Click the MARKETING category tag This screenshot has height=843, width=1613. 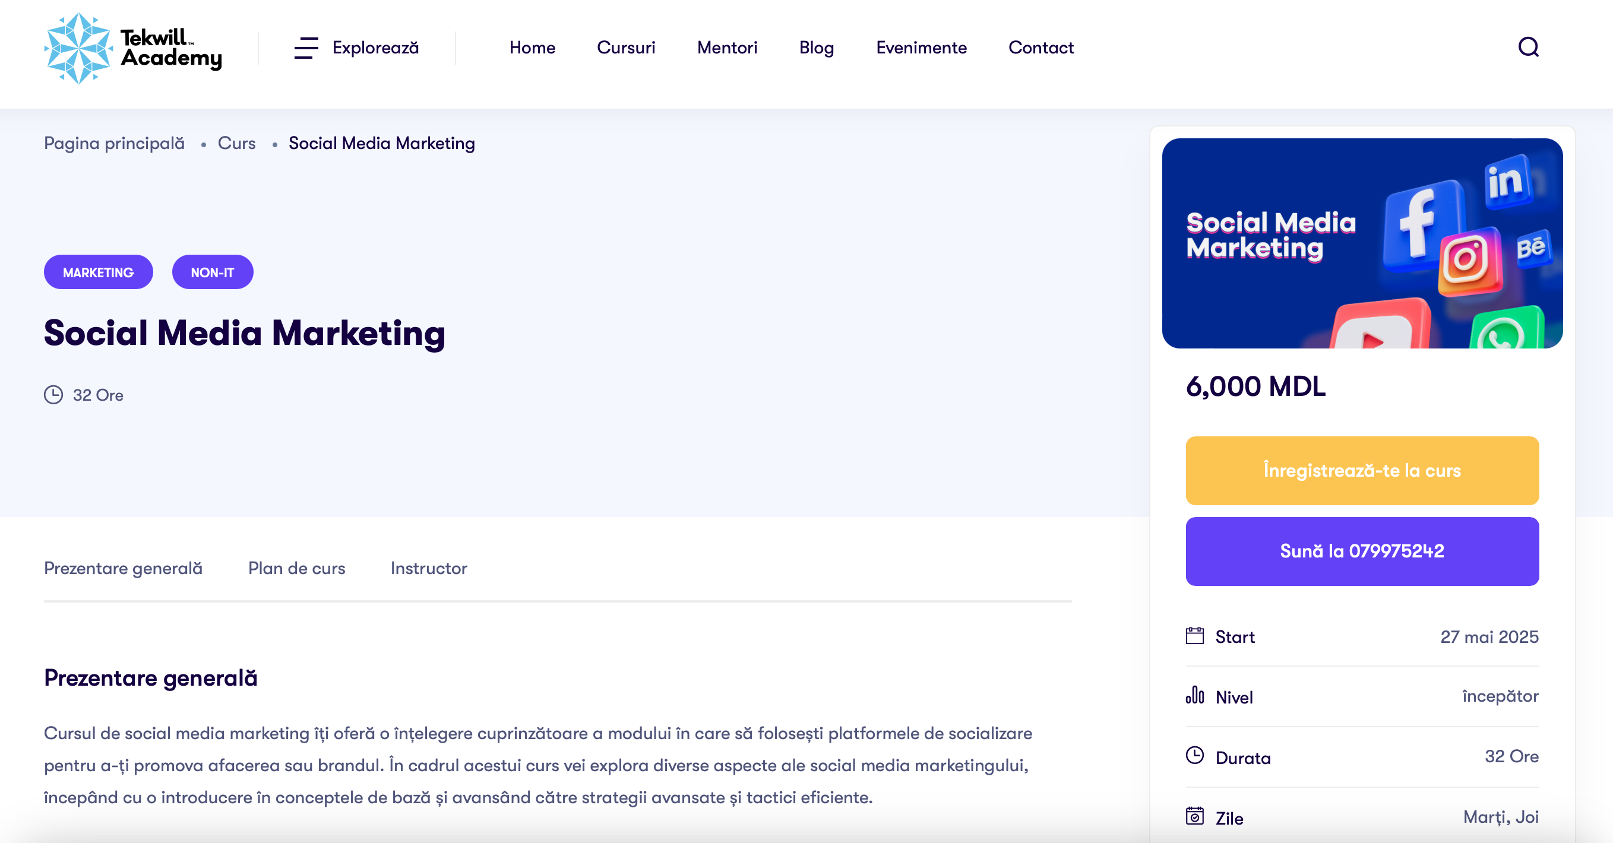point(99,272)
